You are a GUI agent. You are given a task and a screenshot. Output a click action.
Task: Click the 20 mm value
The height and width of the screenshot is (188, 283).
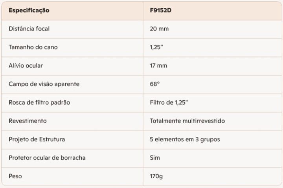pyautogui.click(x=159, y=29)
